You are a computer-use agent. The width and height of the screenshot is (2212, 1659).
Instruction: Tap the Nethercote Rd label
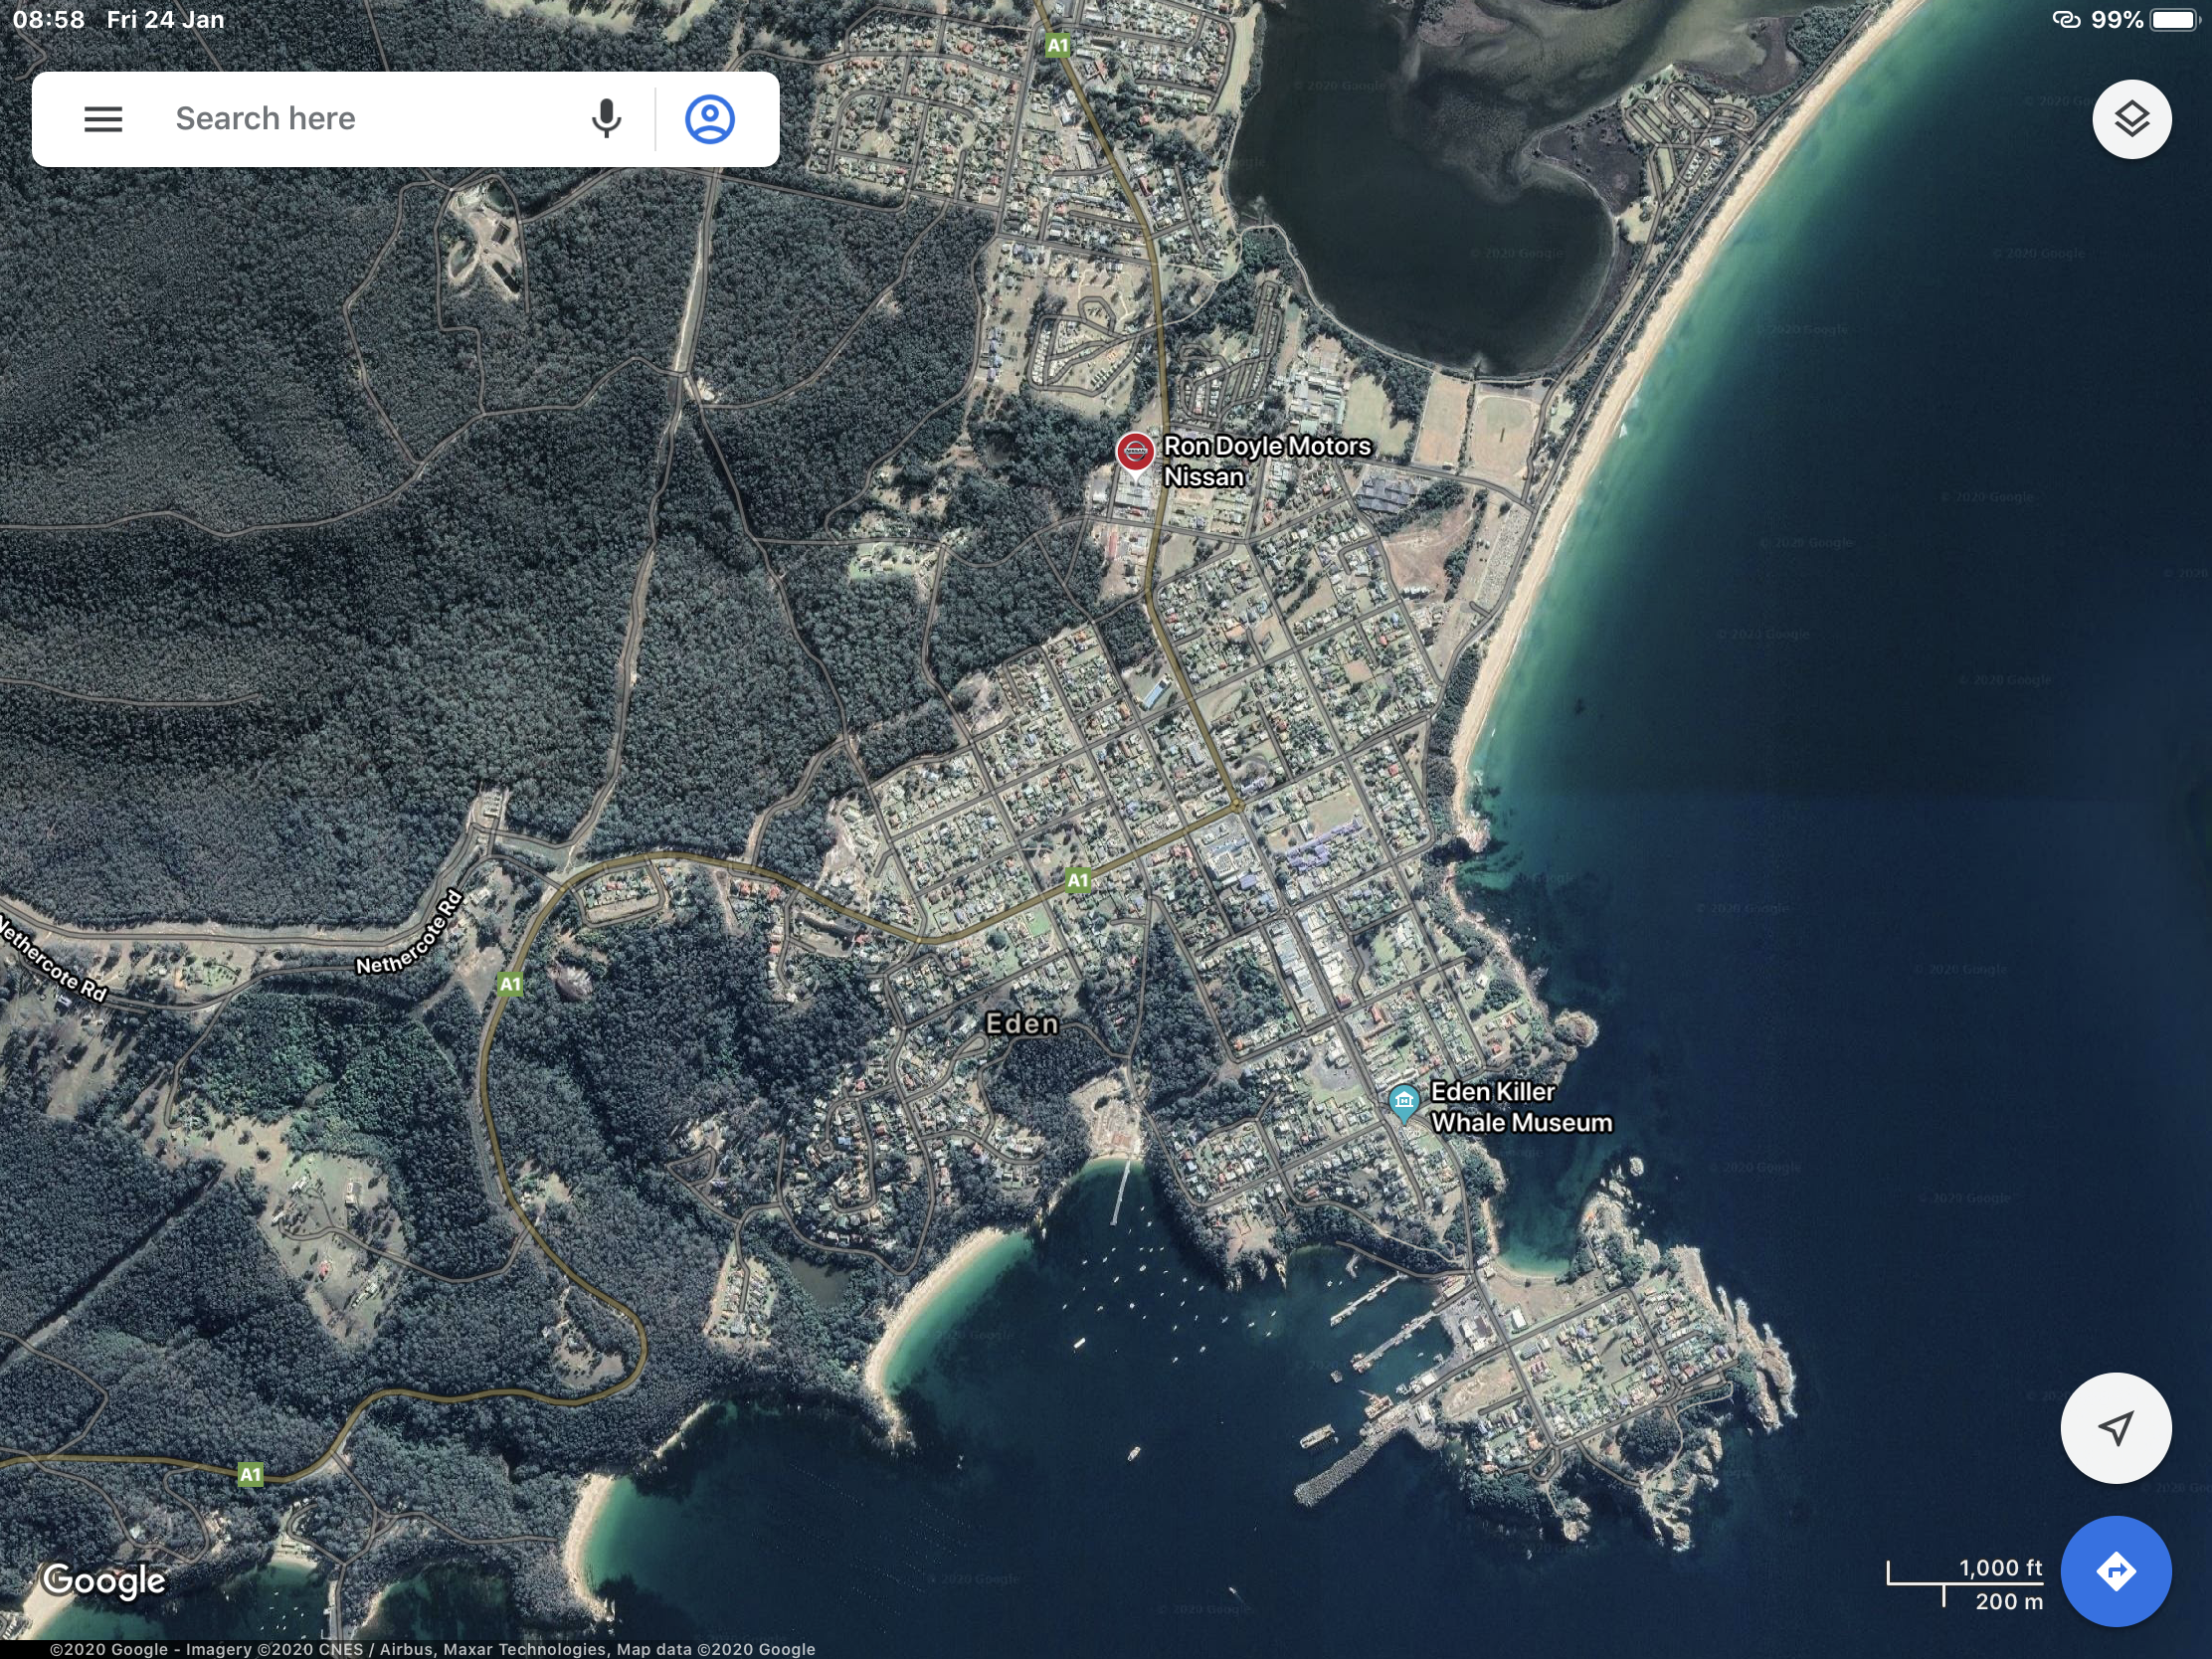pyautogui.click(x=411, y=933)
